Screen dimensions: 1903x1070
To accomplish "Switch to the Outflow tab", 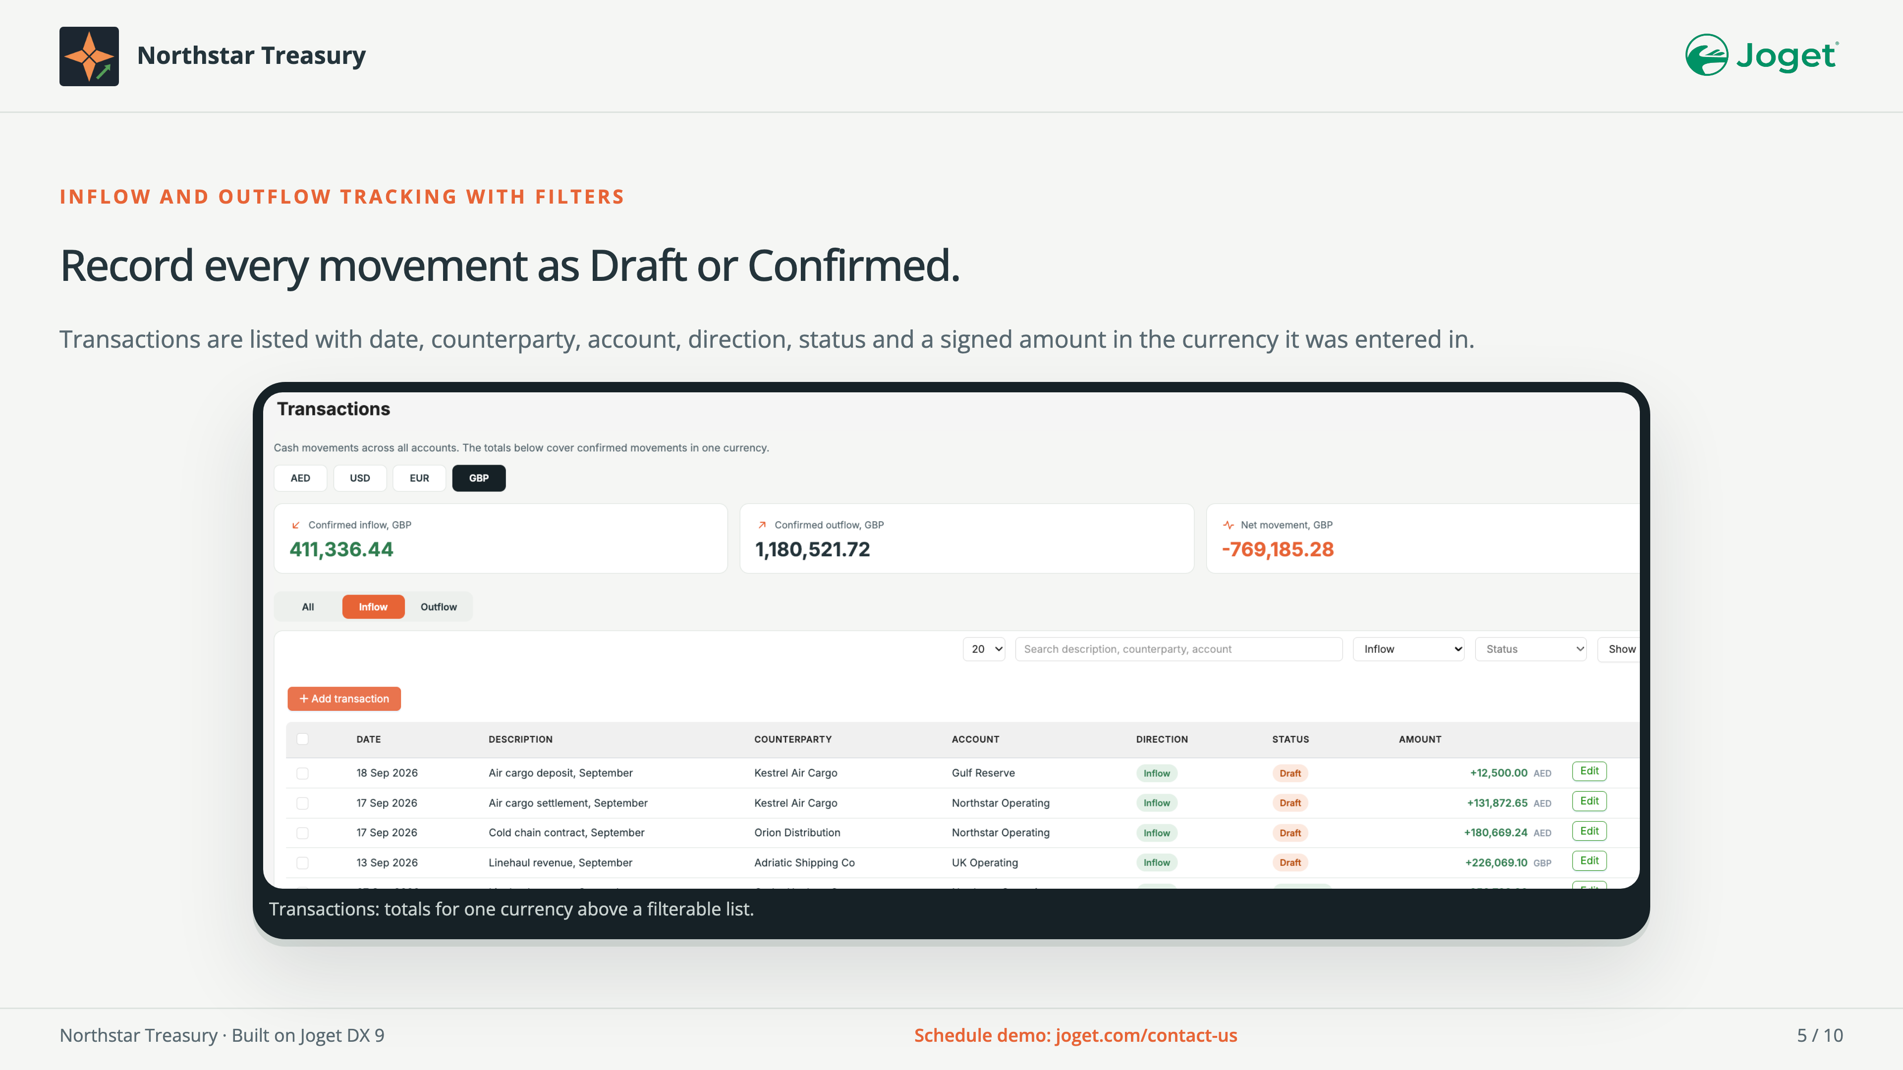I will (438, 607).
